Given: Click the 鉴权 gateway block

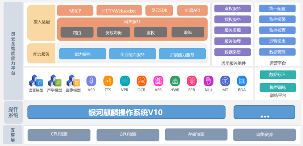Looking at the screenshot, I should pos(150,32).
